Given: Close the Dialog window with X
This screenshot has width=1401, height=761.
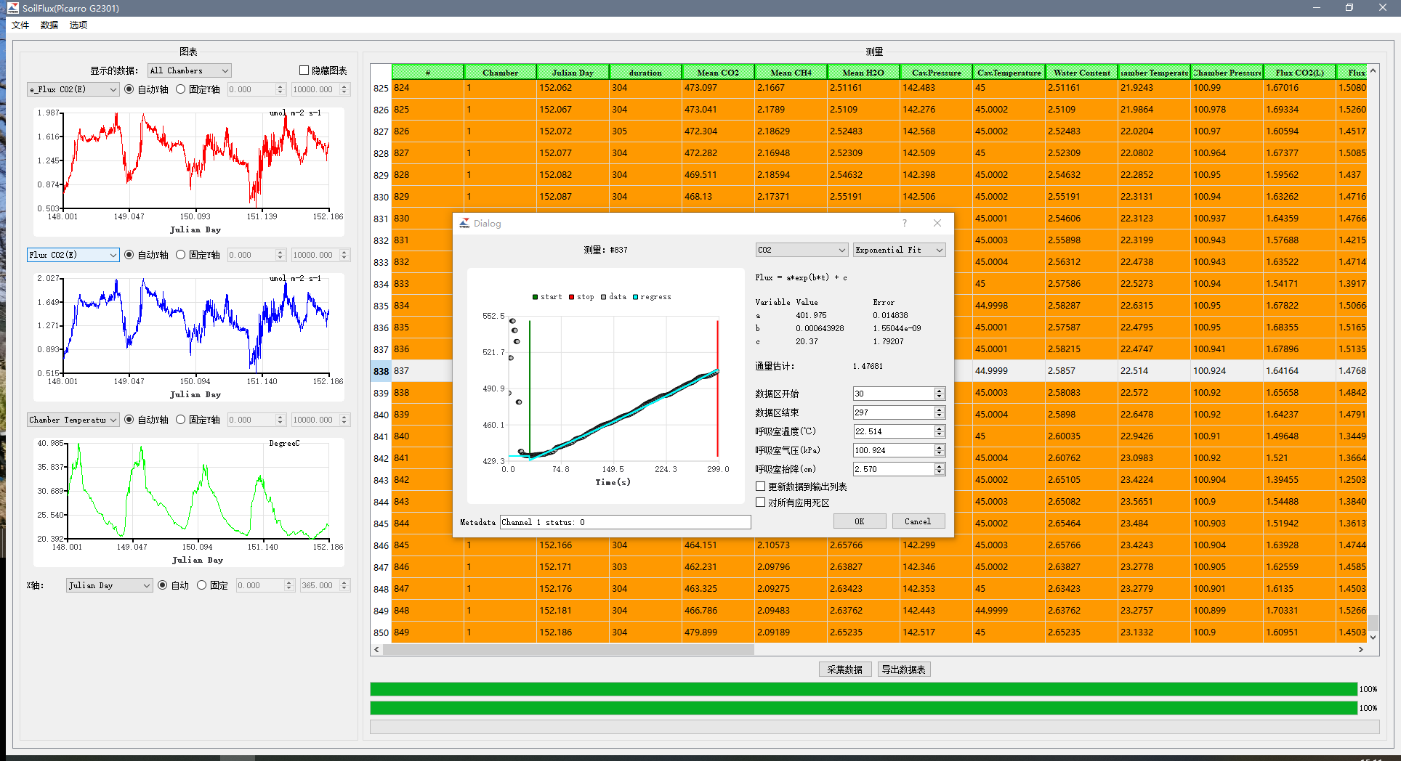Looking at the screenshot, I should click(x=937, y=223).
